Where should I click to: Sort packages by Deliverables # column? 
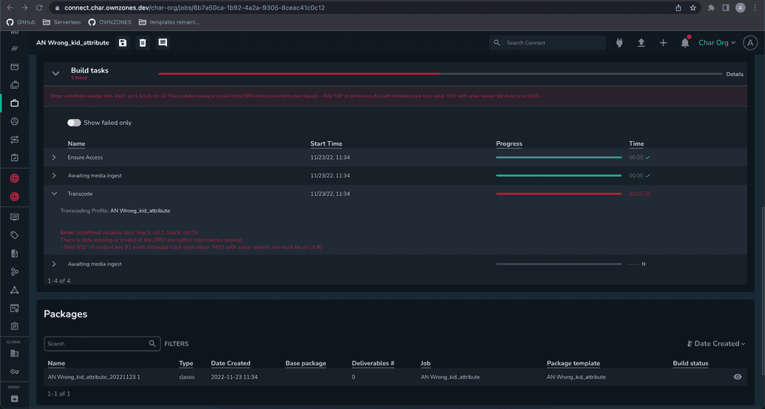pos(373,363)
